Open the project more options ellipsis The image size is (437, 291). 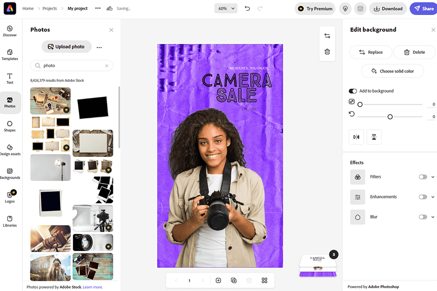[x=98, y=8]
